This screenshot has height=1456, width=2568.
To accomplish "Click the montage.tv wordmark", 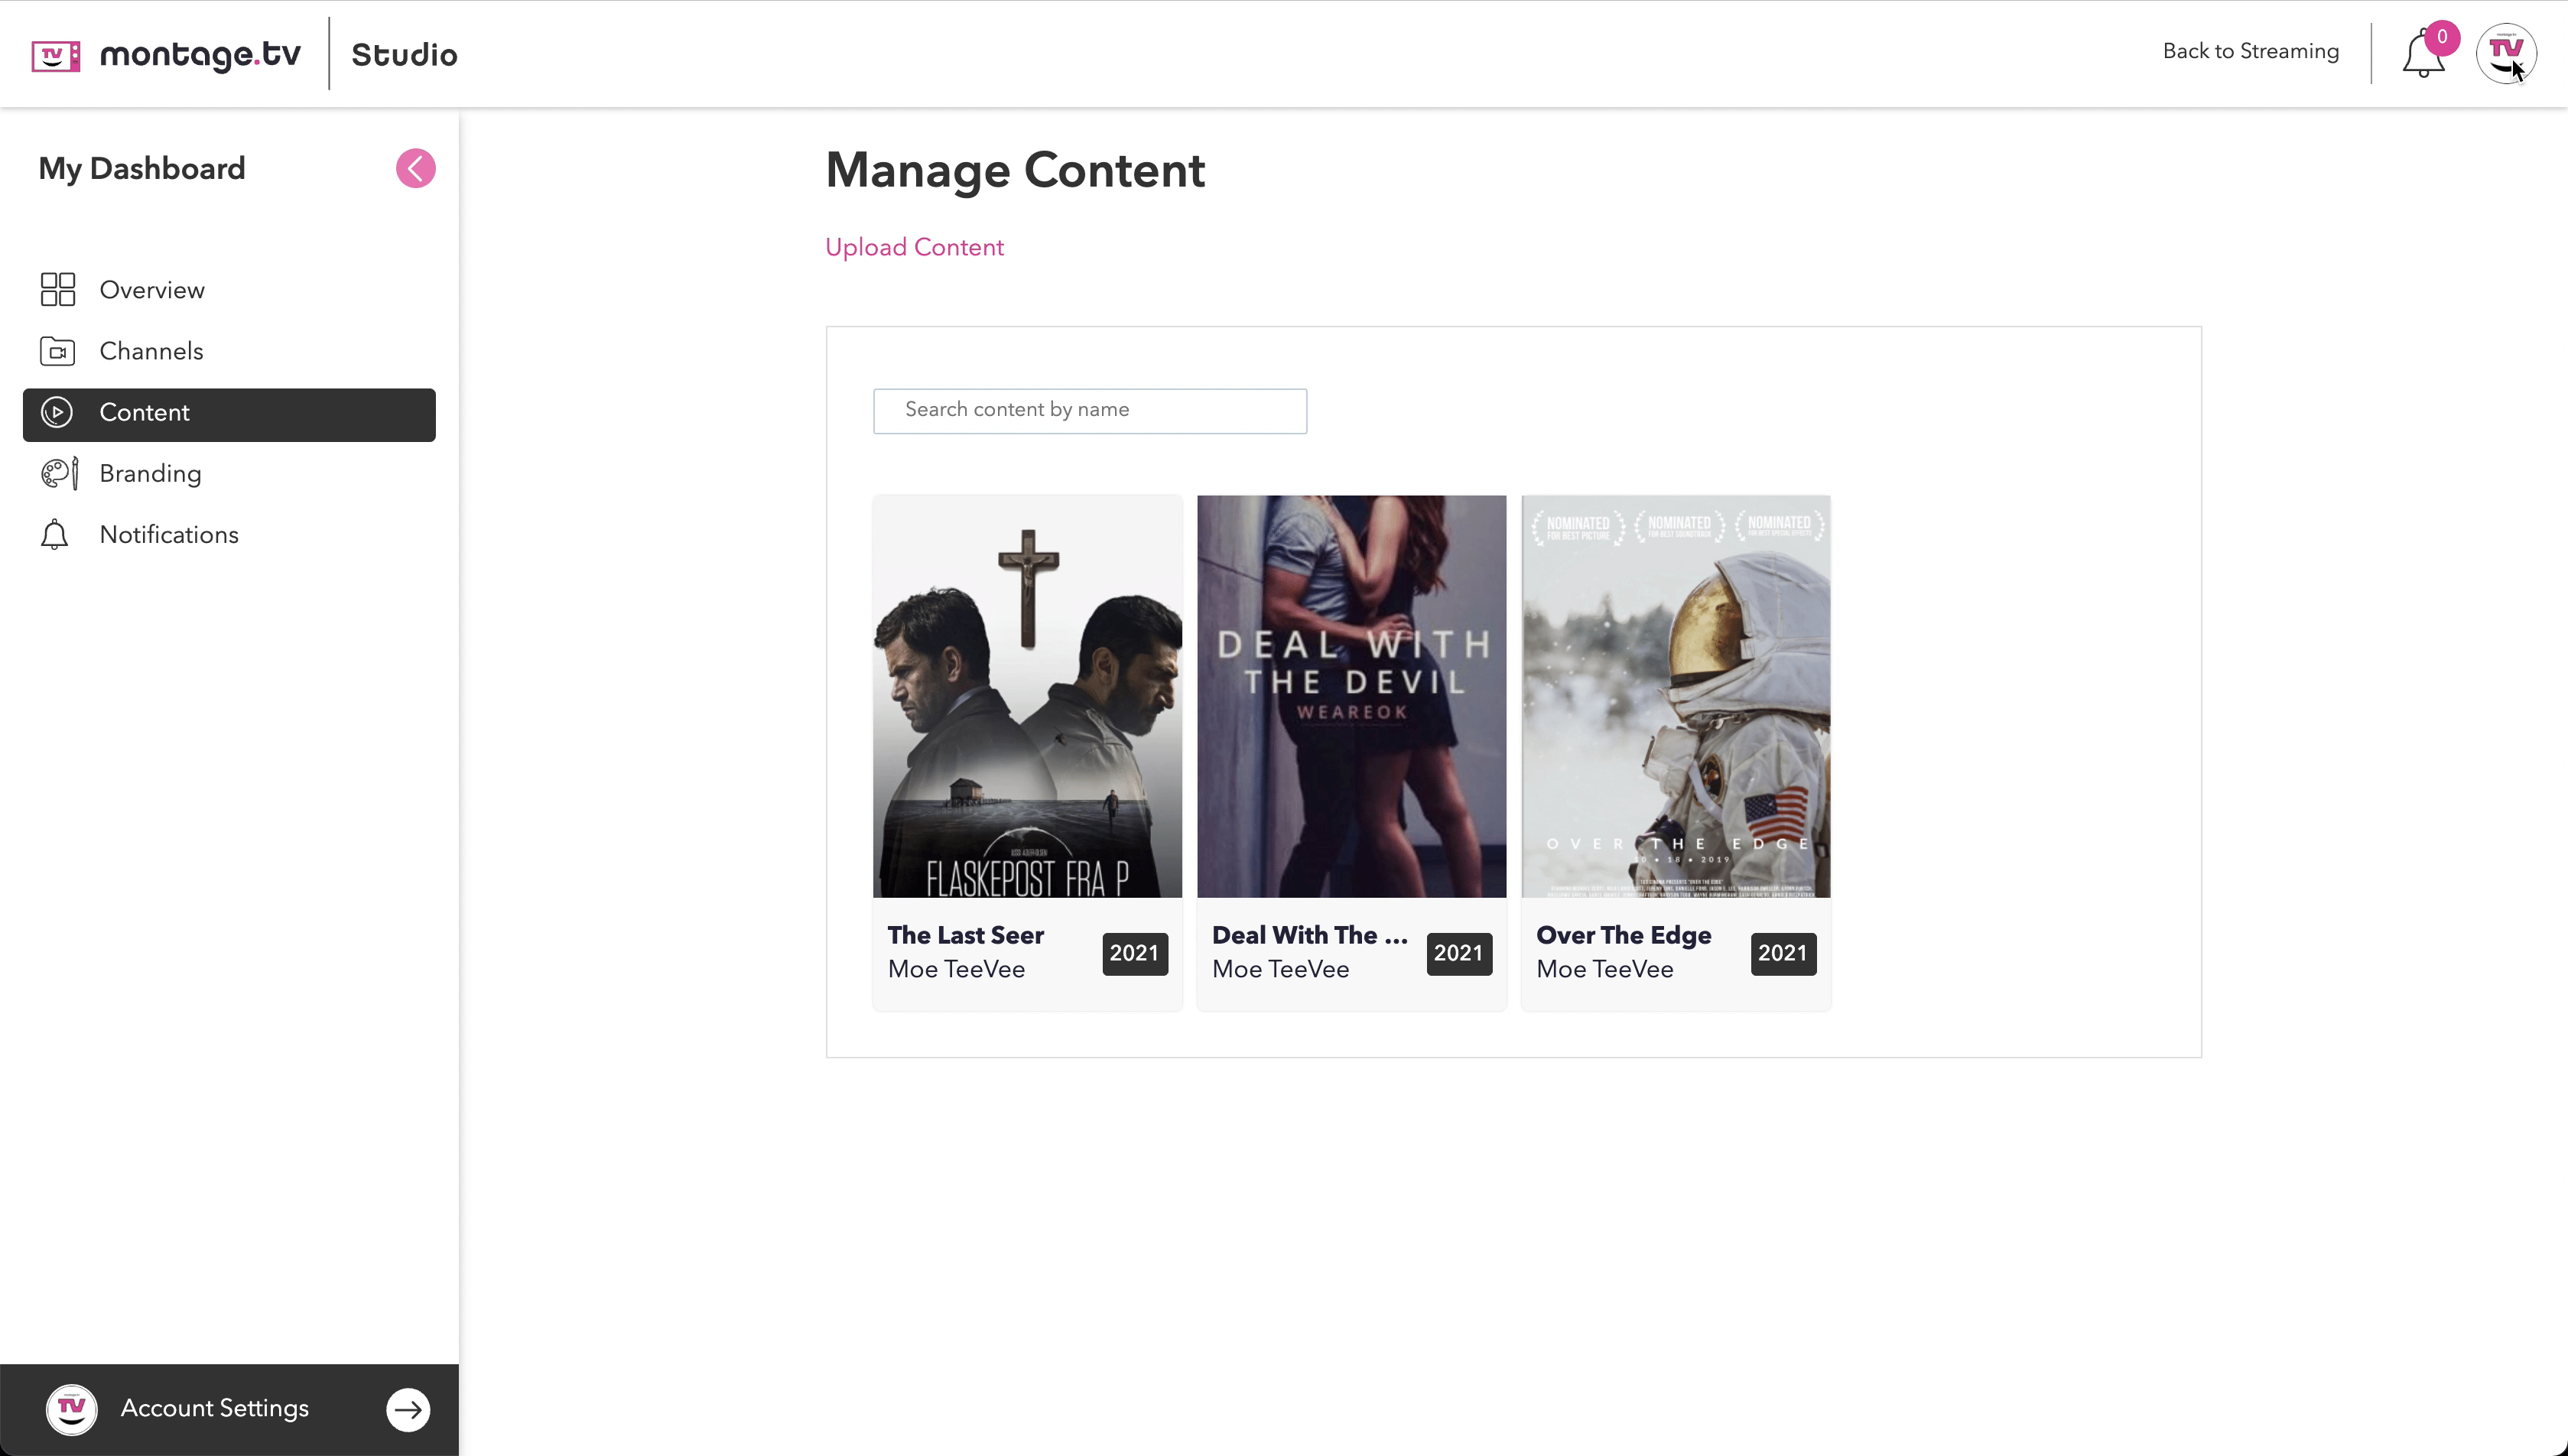I will (x=200, y=55).
